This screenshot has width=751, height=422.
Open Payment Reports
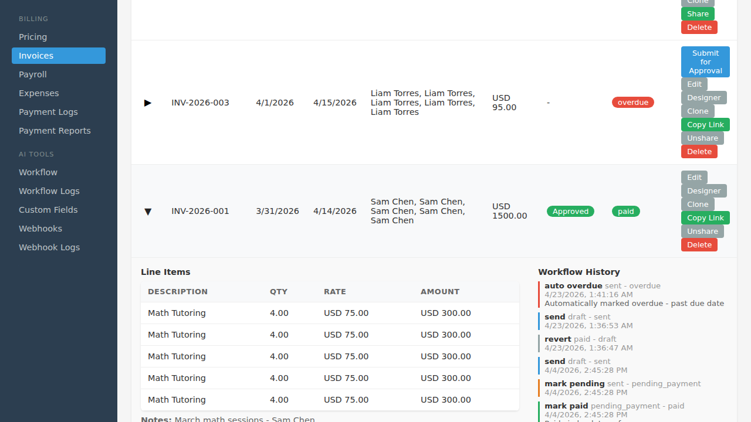pyautogui.click(x=59, y=131)
